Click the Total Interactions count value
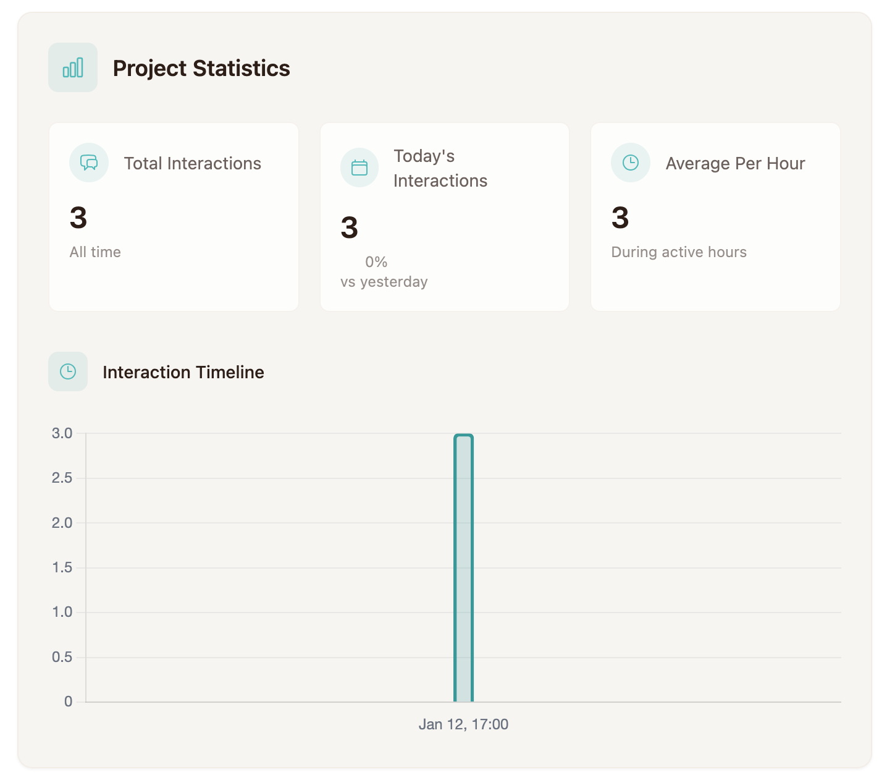The width and height of the screenshot is (887, 780). (78, 218)
